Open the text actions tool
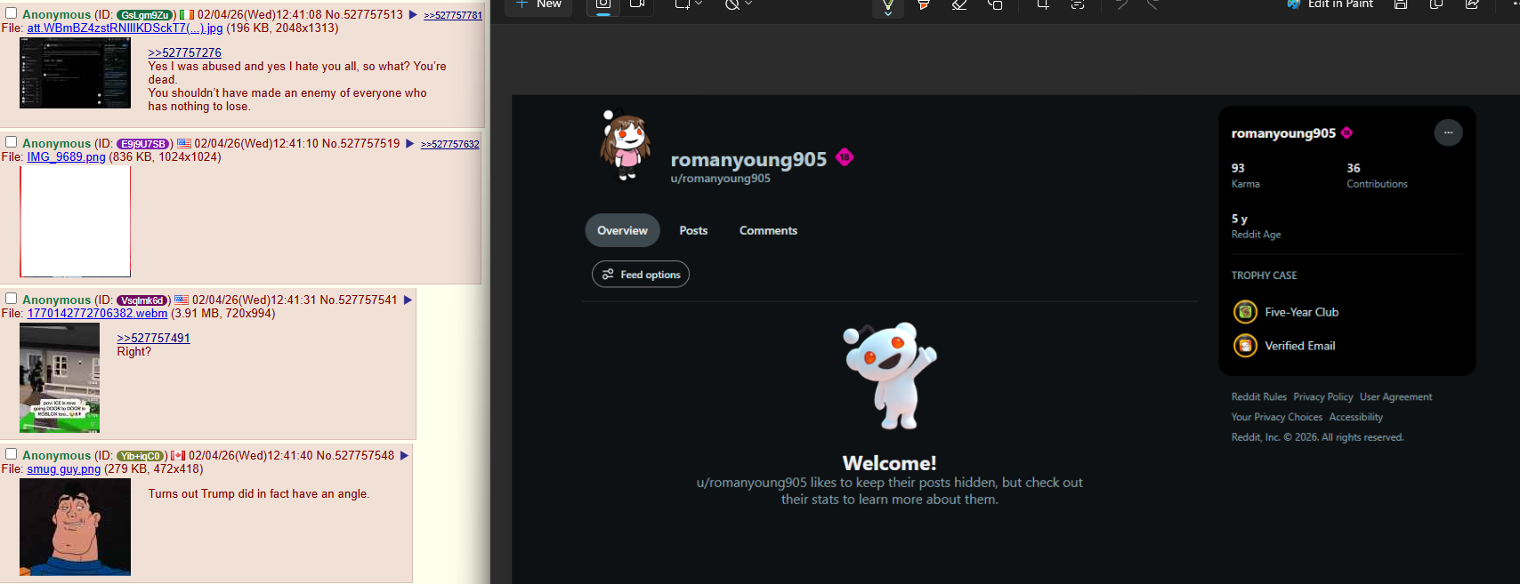This screenshot has width=1520, height=584. coord(1078,5)
